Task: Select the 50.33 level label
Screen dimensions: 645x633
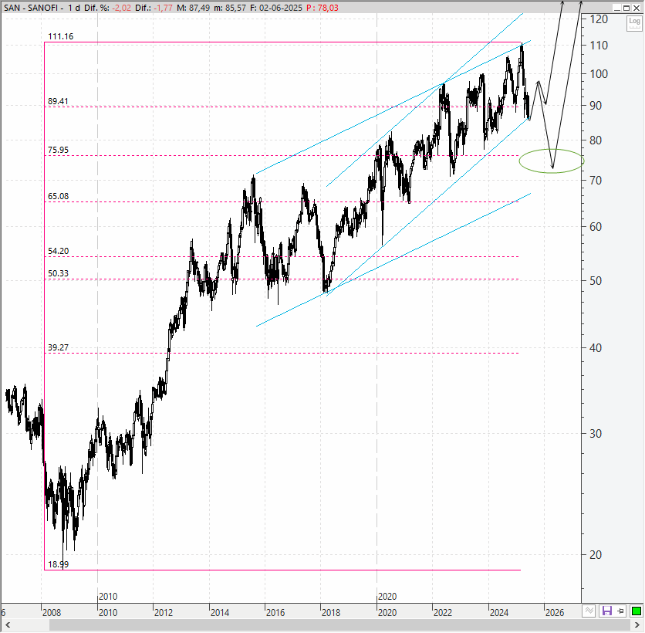Action: [58, 274]
